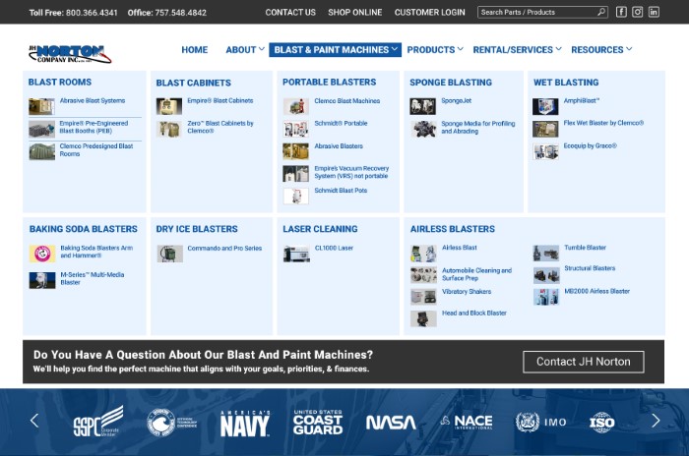Open the LinkedIn social icon
The height and width of the screenshot is (456, 689).
pos(654,13)
